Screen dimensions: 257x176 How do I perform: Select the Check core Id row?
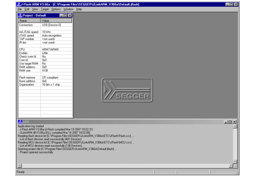45,57
